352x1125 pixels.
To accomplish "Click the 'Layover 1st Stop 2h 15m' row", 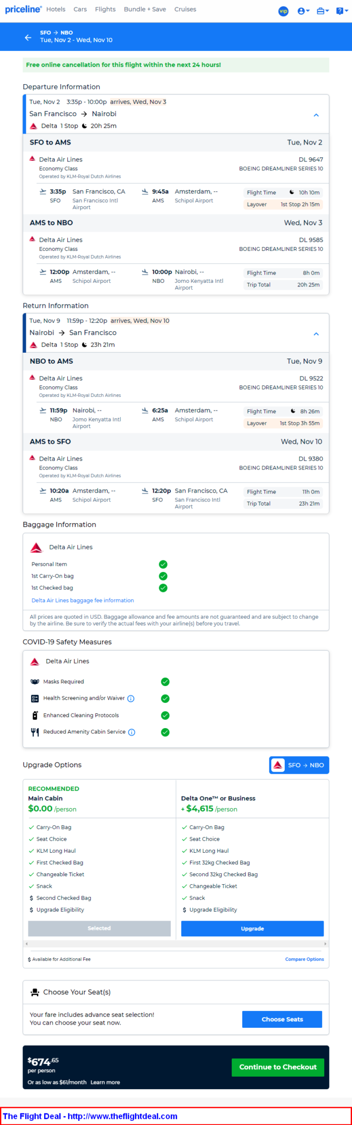I will pos(283,204).
